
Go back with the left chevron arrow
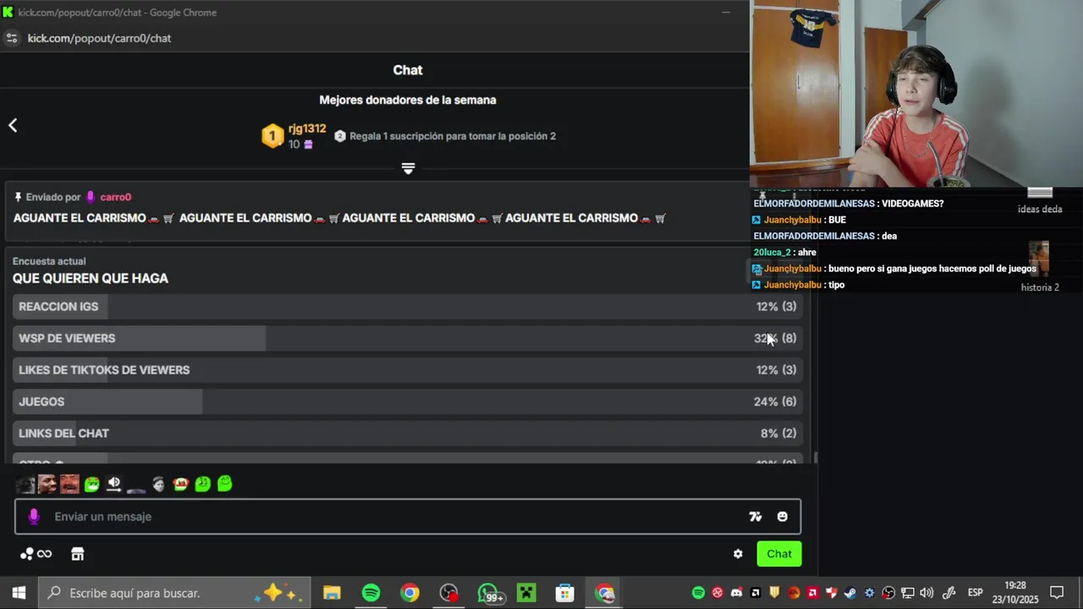point(13,125)
